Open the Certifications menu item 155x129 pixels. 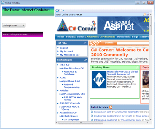coord(107,37)
